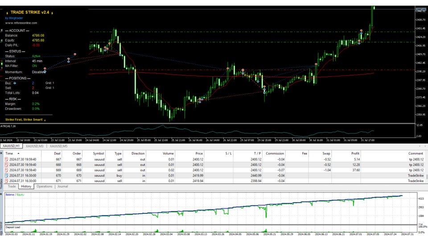Open the XAUUSD,M5 chart tab

[58, 146]
